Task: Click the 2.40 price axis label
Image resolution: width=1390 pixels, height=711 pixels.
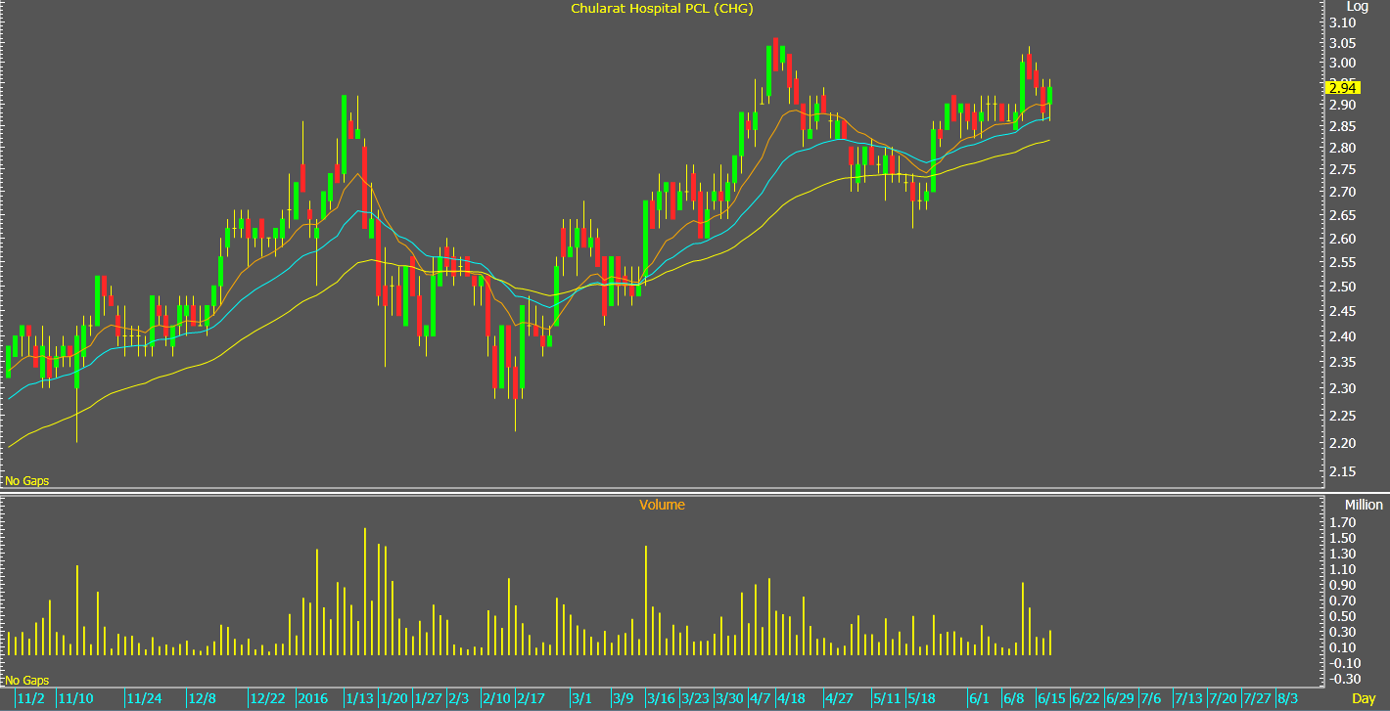Action: coord(1341,336)
